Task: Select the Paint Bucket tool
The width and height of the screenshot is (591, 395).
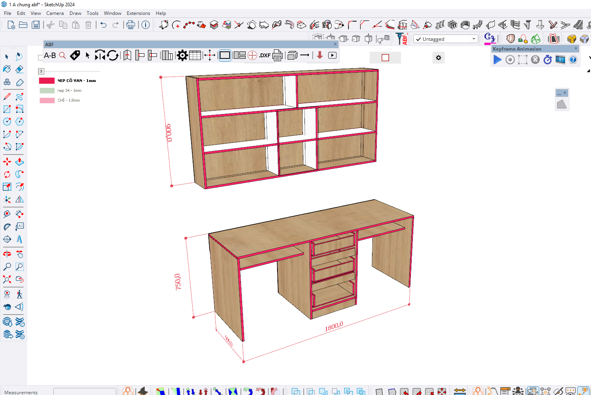Action: [x=7, y=69]
